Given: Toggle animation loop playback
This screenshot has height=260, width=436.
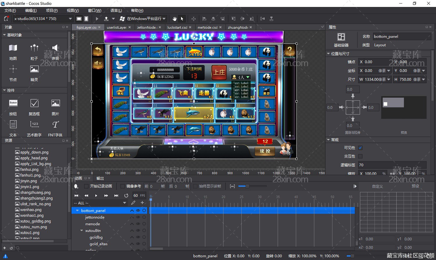Looking at the screenshot, I should [x=126, y=196].
